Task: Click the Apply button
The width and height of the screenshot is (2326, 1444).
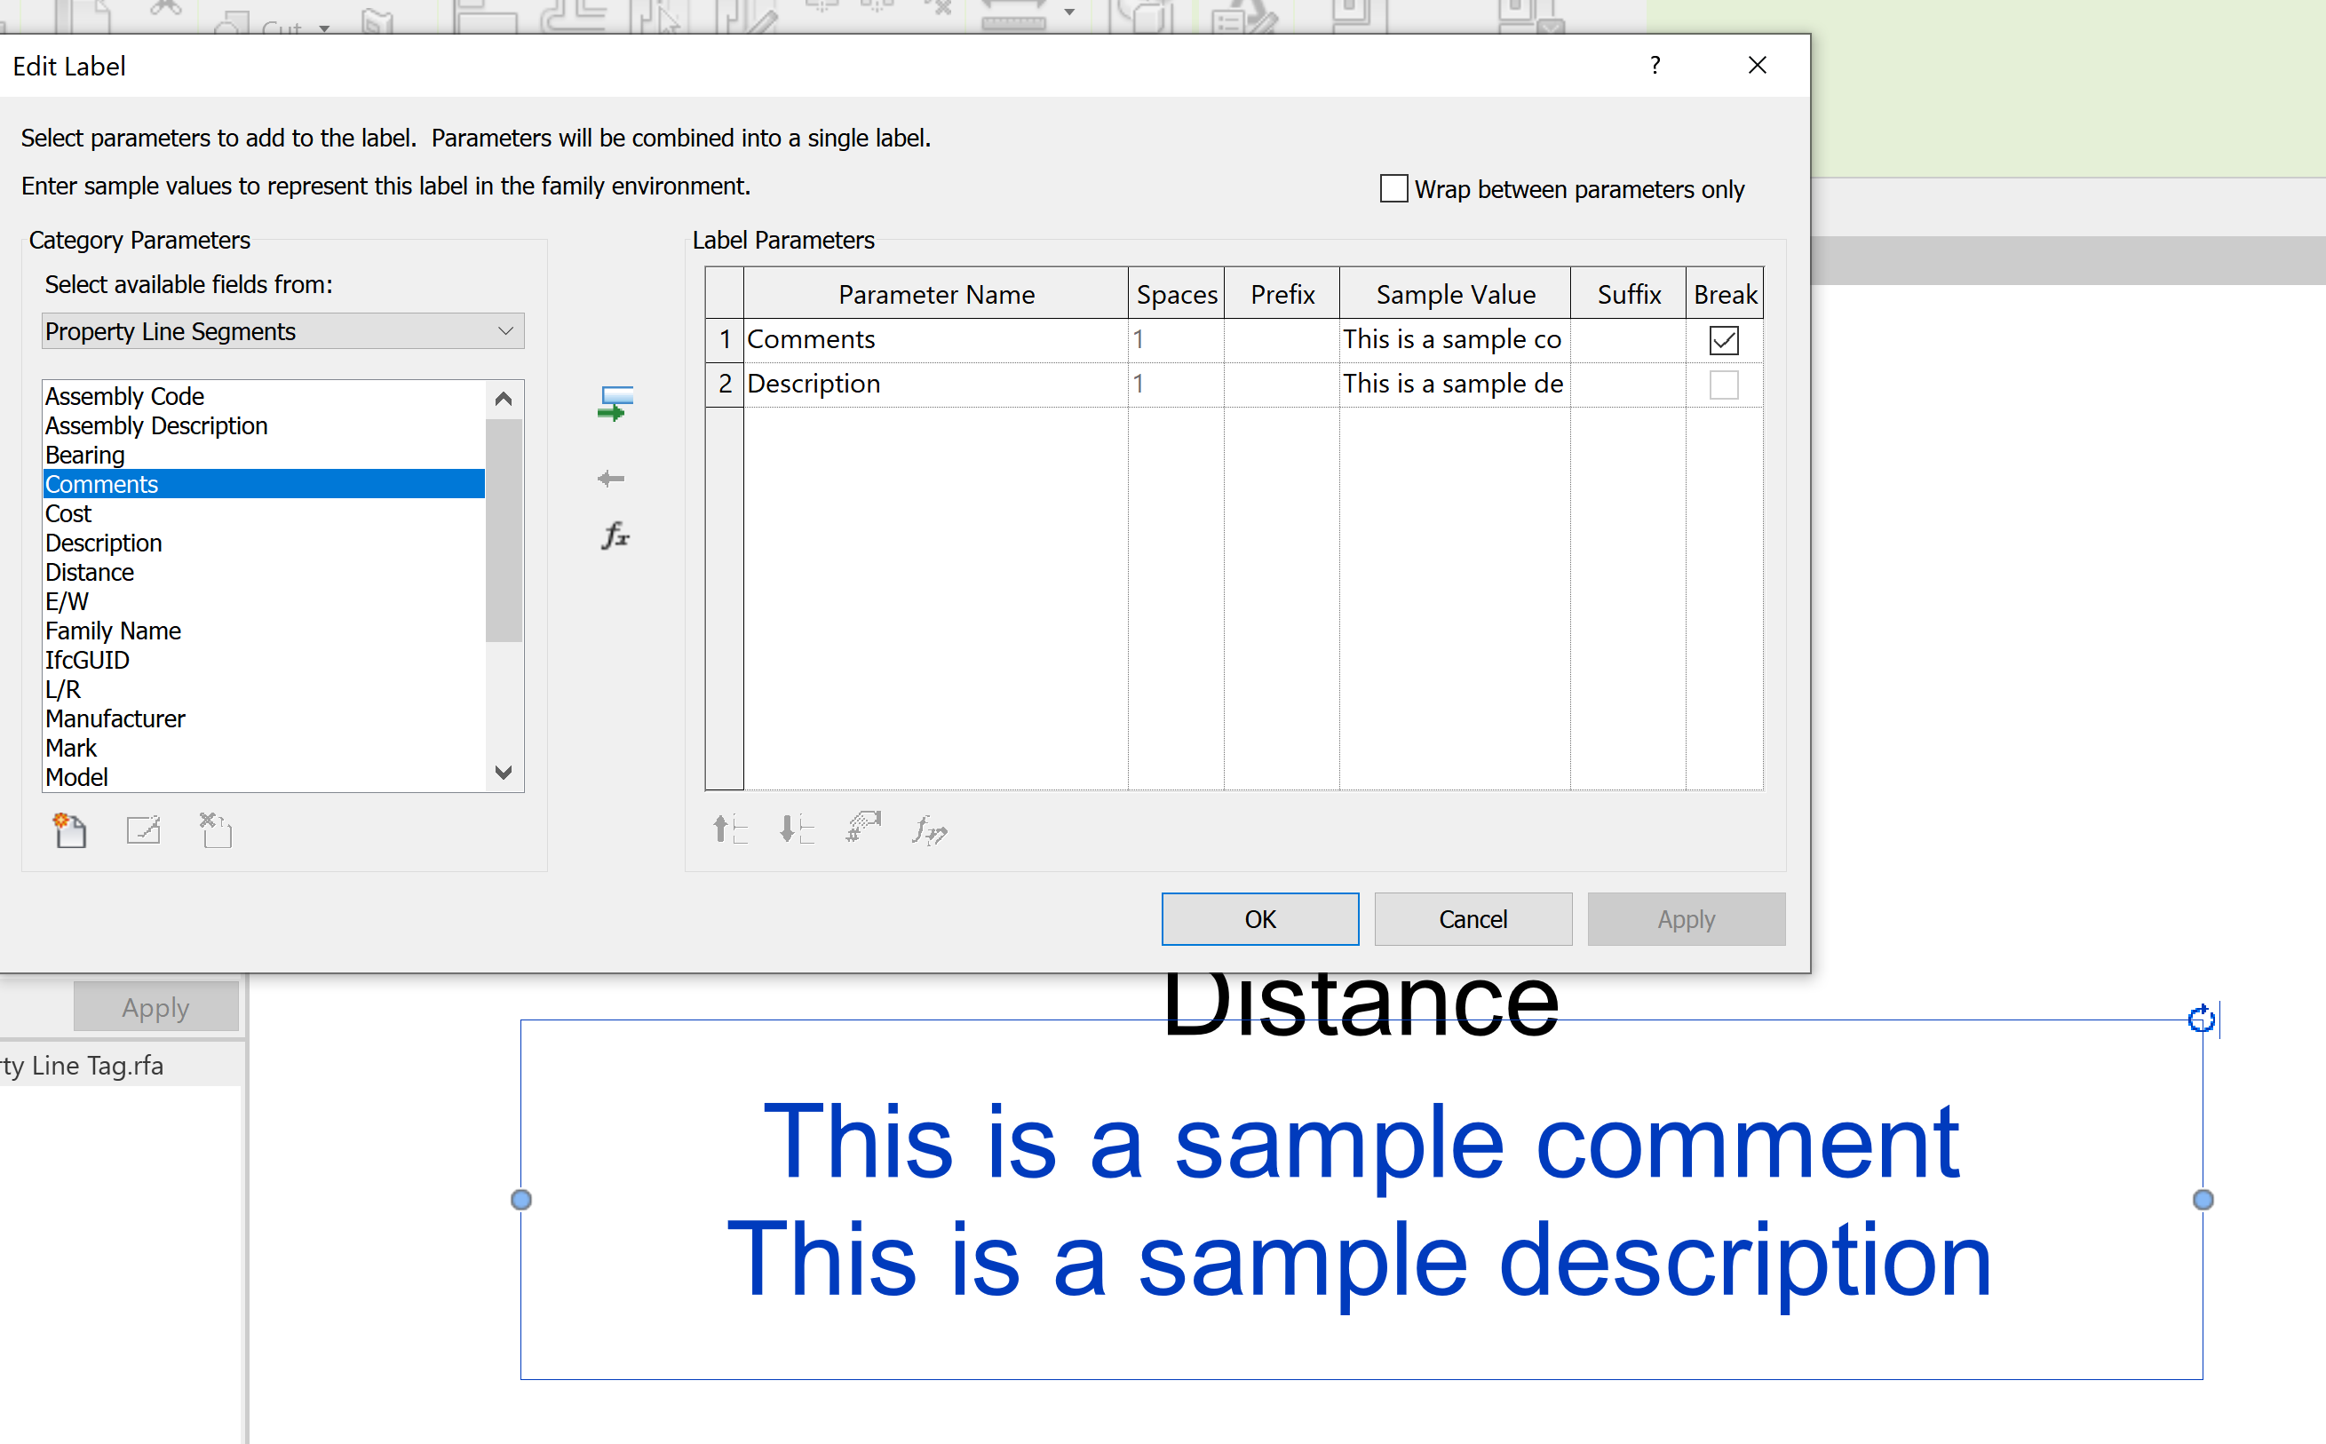Action: (1686, 919)
